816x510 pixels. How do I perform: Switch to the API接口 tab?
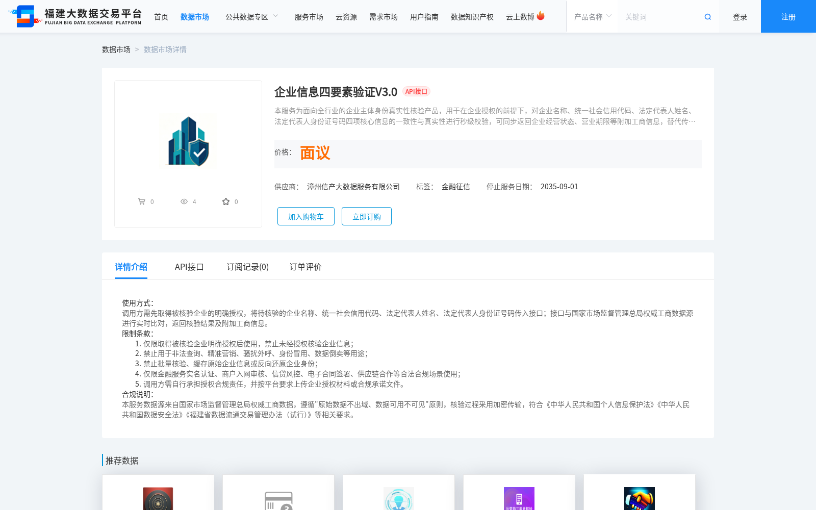click(189, 267)
